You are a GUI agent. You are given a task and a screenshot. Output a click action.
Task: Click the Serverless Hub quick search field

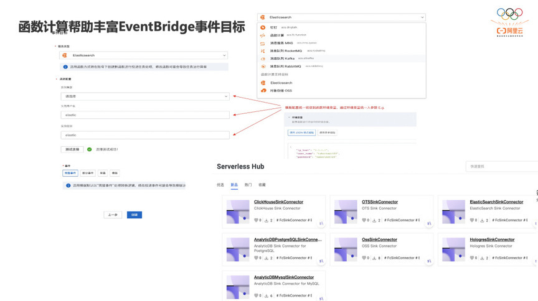(x=502, y=166)
